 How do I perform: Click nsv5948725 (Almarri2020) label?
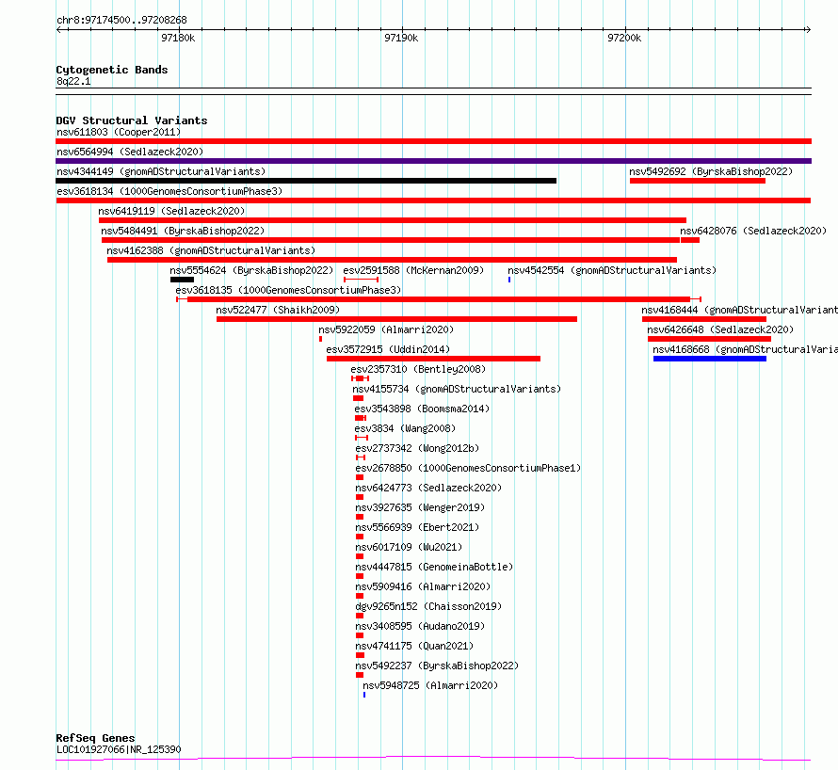pyautogui.click(x=430, y=685)
